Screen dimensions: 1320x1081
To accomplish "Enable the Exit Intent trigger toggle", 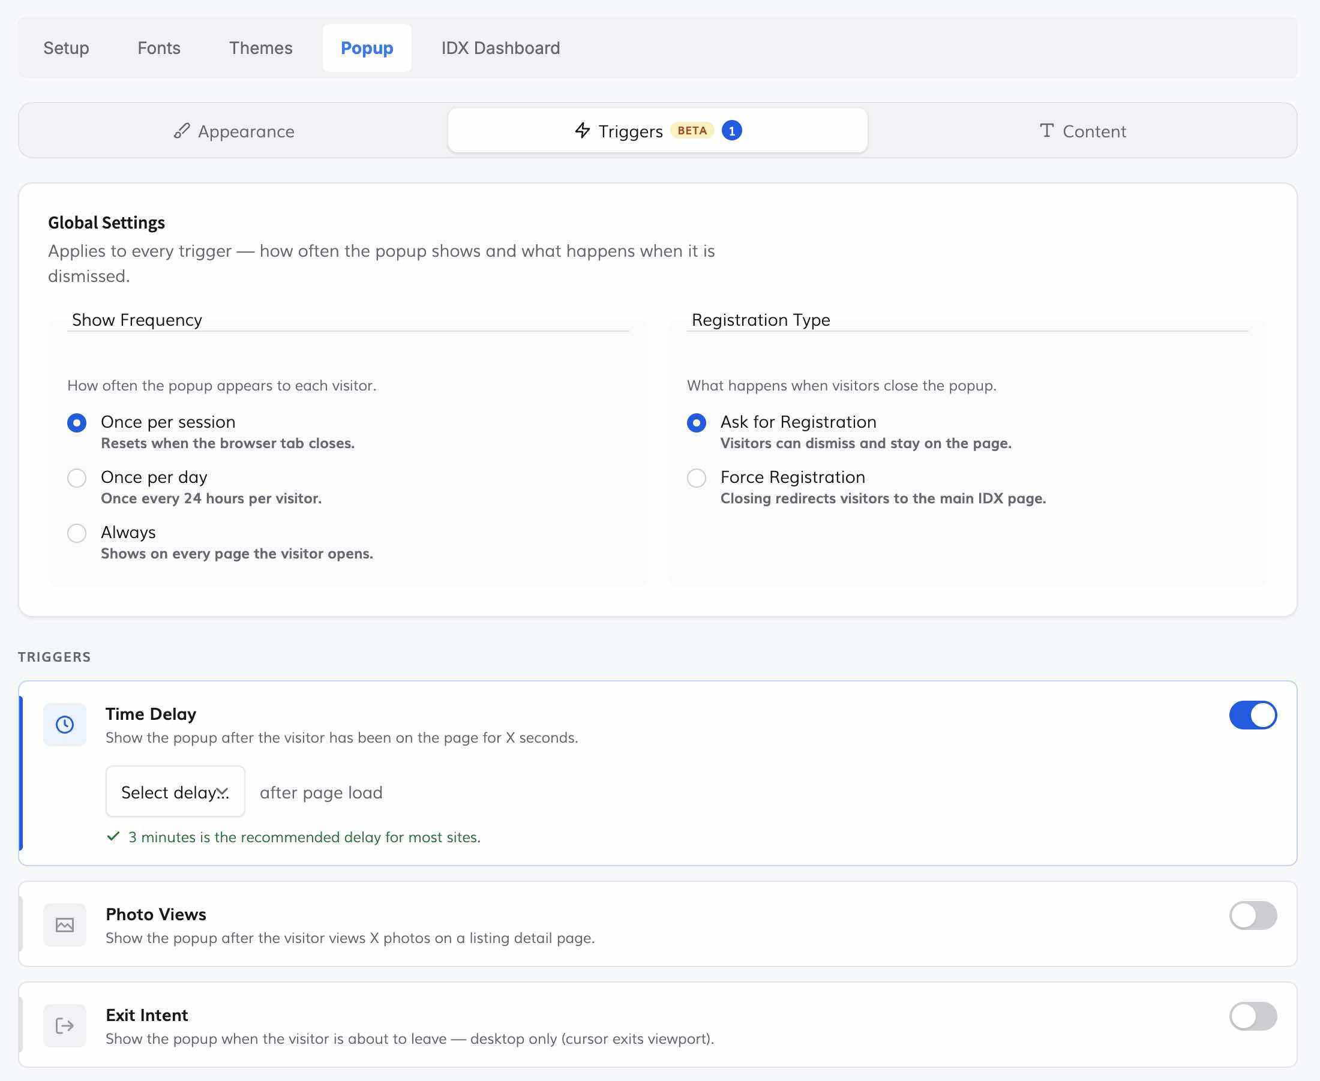I will (x=1253, y=1016).
